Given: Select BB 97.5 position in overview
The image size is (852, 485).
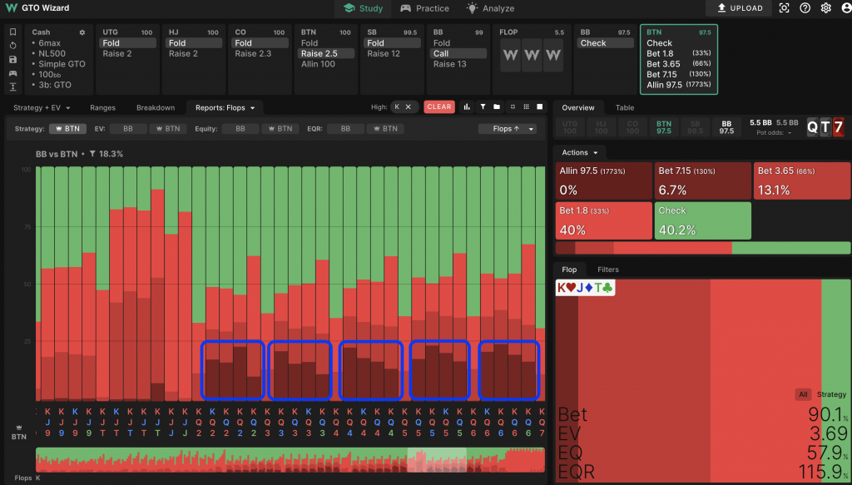Looking at the screenshot, I should point(726,127).
